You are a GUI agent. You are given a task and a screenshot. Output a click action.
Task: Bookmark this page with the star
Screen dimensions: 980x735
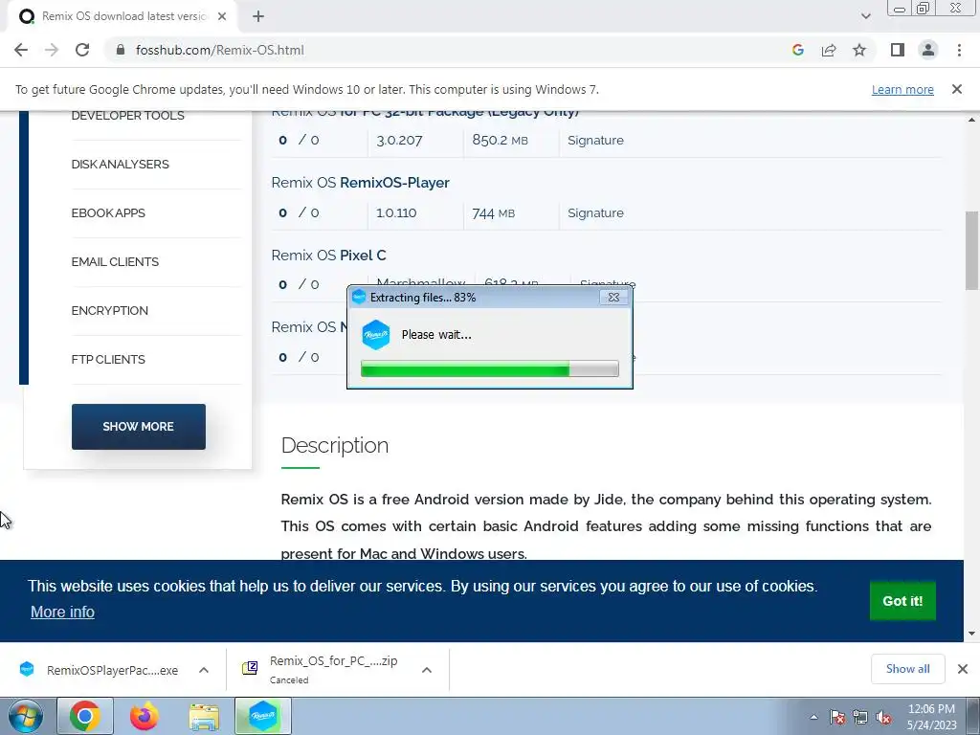coord(859,50)
